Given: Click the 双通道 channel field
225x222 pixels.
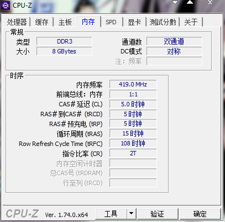Looking at the screenshot, I should pyautogui.click(x=174, y=41).
